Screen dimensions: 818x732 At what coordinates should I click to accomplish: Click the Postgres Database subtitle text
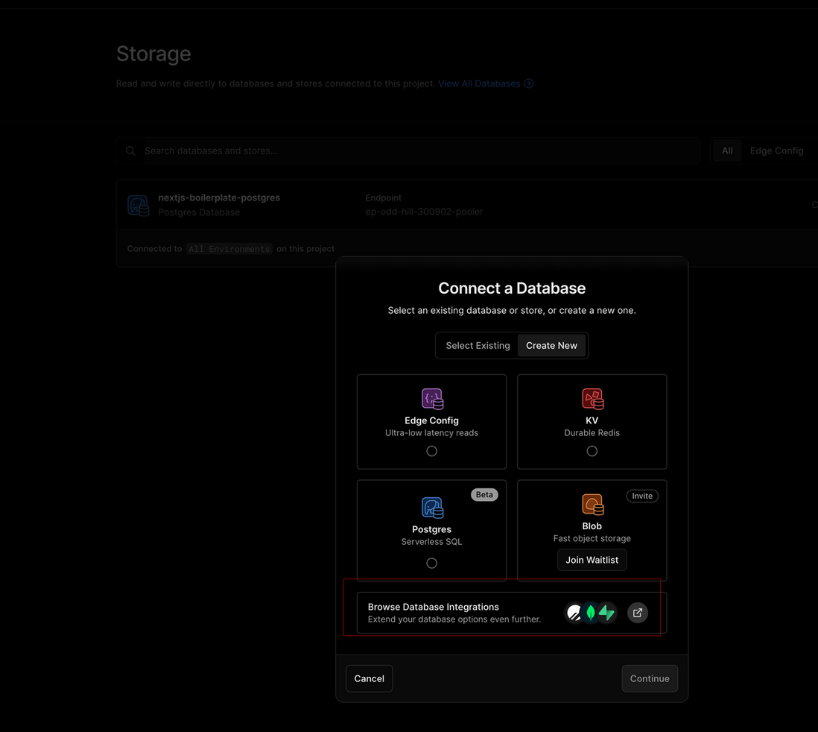tap(199, 212)
